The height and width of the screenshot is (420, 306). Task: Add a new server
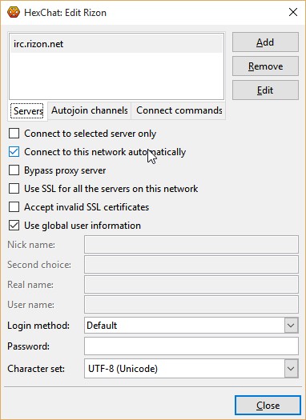265,42
